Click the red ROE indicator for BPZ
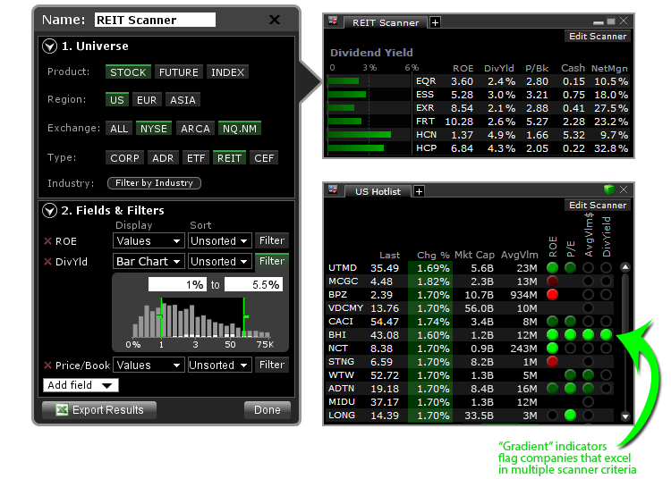The width and height of the screenshot is (671, 479). pos(553,294)
